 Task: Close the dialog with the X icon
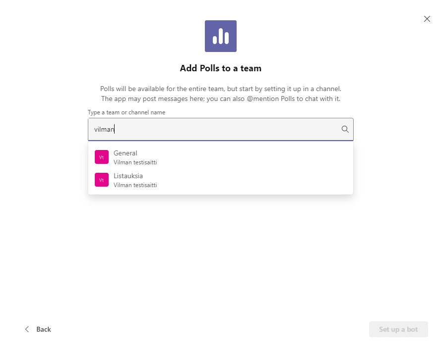[x=427, y=19]
